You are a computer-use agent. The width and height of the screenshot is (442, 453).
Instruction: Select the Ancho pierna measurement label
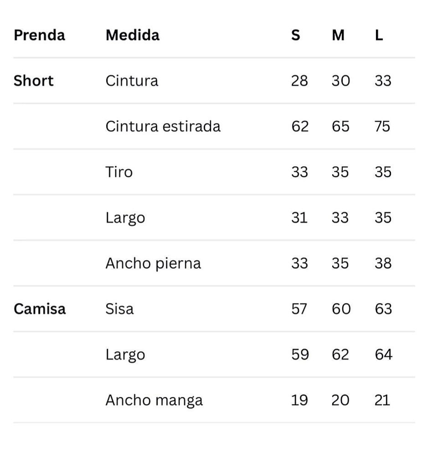[x=153, y=263]
